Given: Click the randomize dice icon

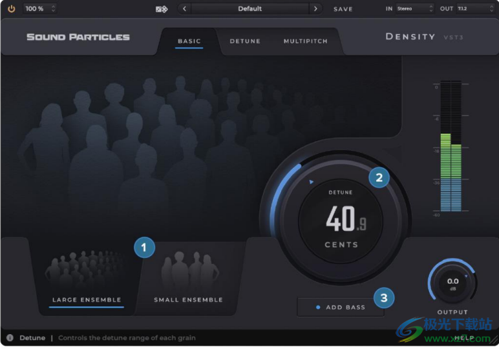Looking at the screenshot, I should click(x=162, y=9).
